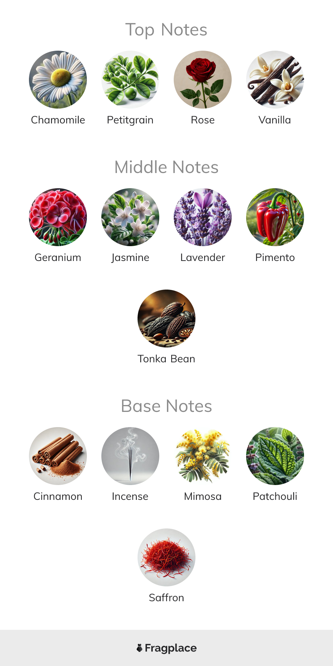The width and height of the screenshot is (333, 666).
Task: Select the Geranium flower image
Action: (58, 217)
